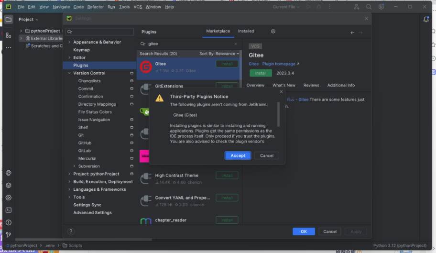Expand Appearance & Behavior settings
This screenshot has width=436, height=253.
click(x=69, y=42)
